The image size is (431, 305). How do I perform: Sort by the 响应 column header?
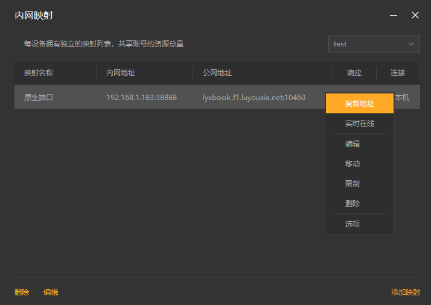(354, 73)
